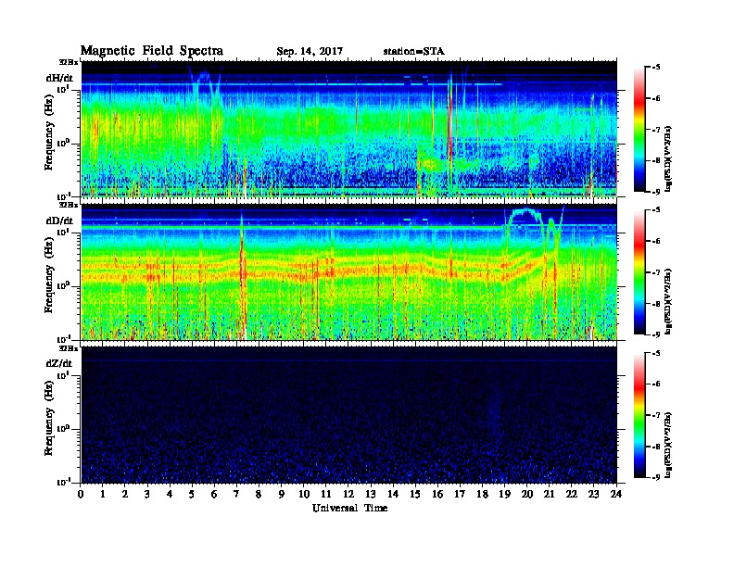Click the "-7" value on the dD/dt color bar
Screen dimensions: 734x567
pyautogui.click(x=656, y=272)
